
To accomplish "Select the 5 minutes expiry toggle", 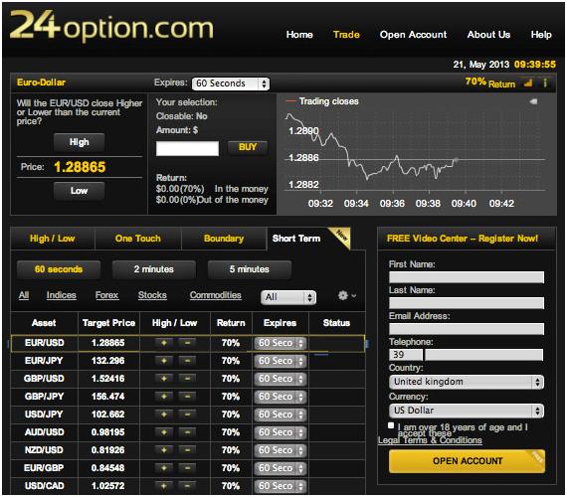I will click(x=249, y=269).
